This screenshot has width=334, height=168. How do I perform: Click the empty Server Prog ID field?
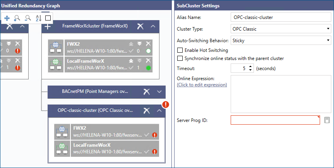click(x=275, y=120)
